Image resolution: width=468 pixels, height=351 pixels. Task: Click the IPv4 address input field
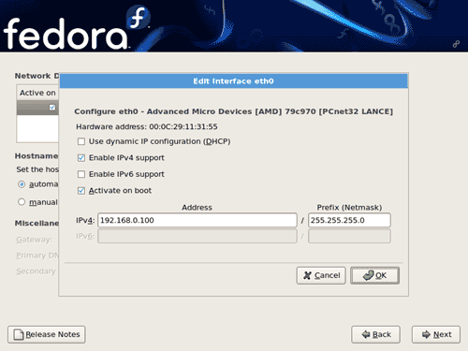pos(197,220)
